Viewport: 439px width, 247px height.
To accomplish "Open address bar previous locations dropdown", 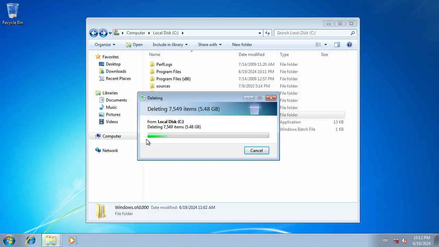I will pyautogui.click(x=260, y=33).
